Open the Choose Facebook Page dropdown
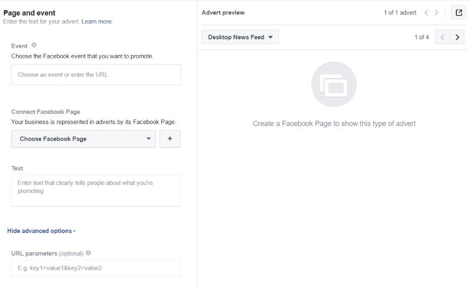The height and width of the screenshot is (286, 469). [x=83, y=139]
